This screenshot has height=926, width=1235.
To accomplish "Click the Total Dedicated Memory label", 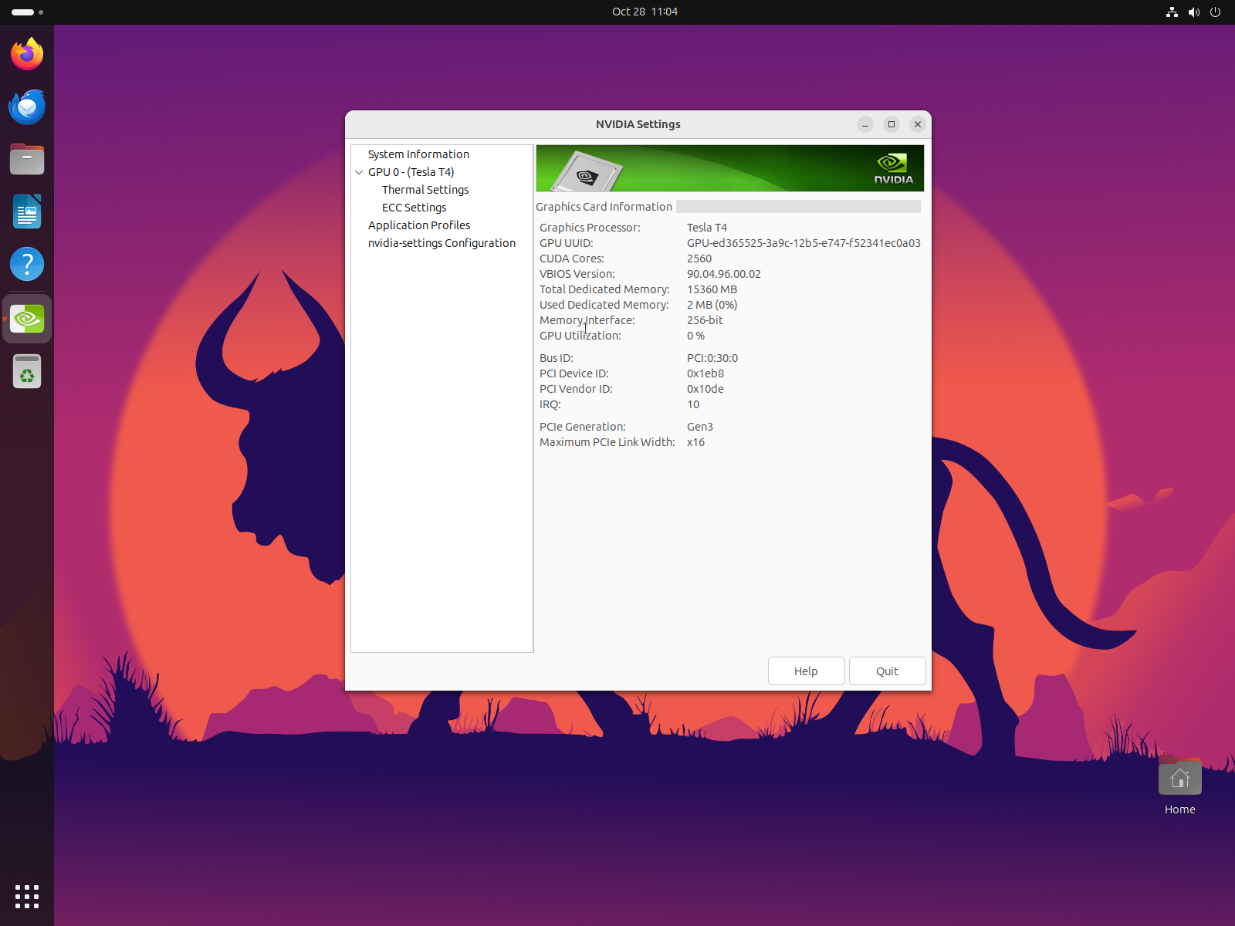I will click(604, 289).
